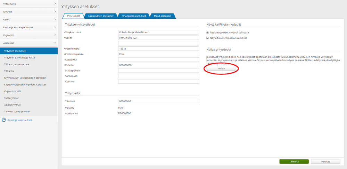This screenshot has width=347, height=169.
Task: Click the green Tallenna button
Action: (294, 161)
